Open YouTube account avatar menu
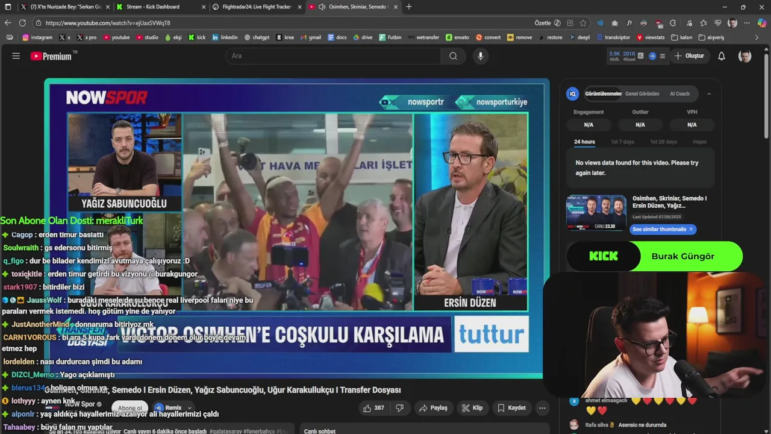 (x=745, y=56)
